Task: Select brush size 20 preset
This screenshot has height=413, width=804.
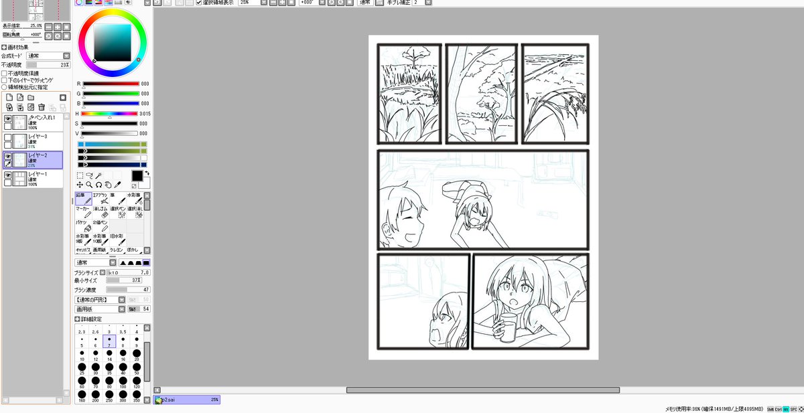Action: (x=137, y=355)
